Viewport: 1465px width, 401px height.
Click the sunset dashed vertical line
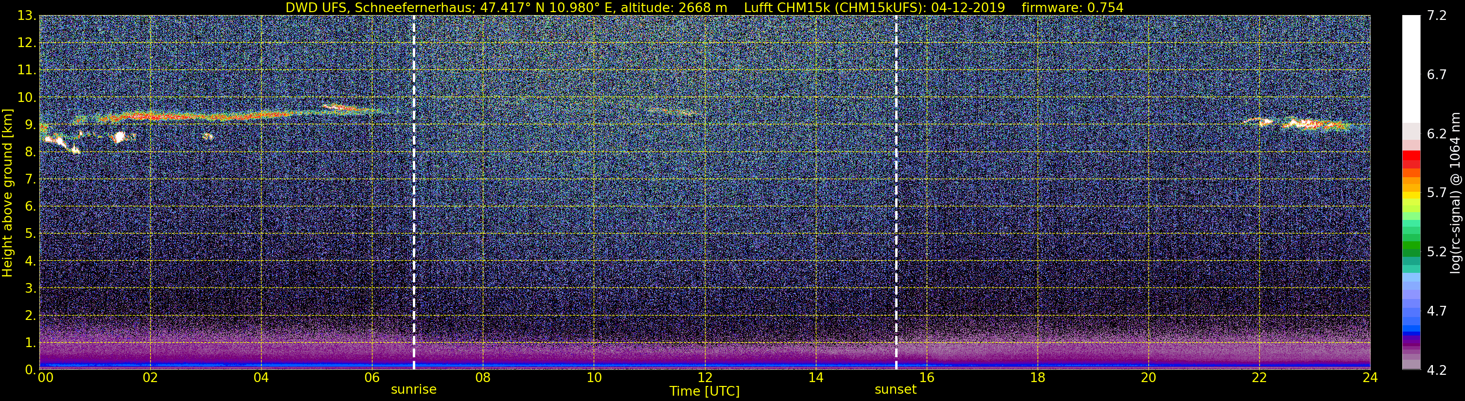point(896,193)
